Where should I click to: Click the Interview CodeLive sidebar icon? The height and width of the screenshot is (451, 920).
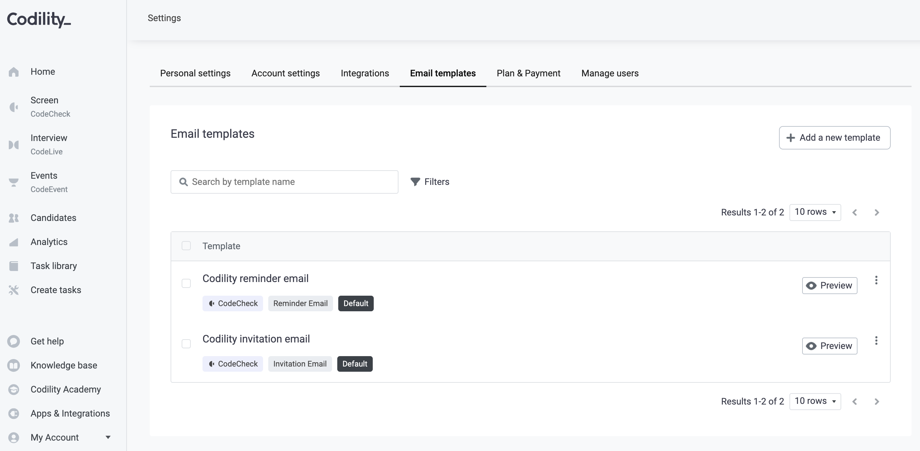tap(14, 145)
